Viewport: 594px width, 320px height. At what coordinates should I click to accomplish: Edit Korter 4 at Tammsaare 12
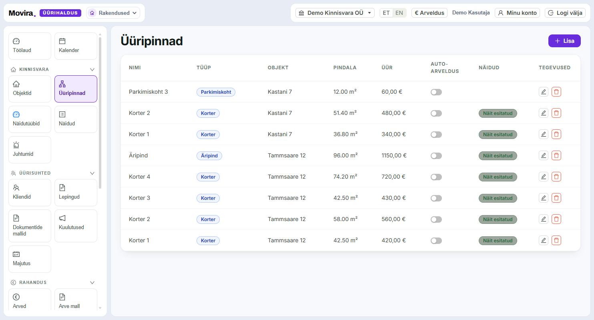click(543, 177)
